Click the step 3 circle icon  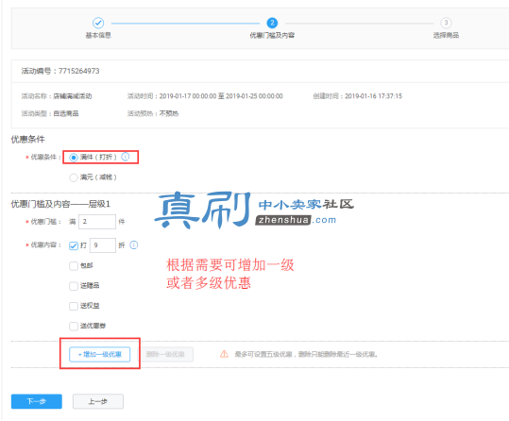[446, 23]
